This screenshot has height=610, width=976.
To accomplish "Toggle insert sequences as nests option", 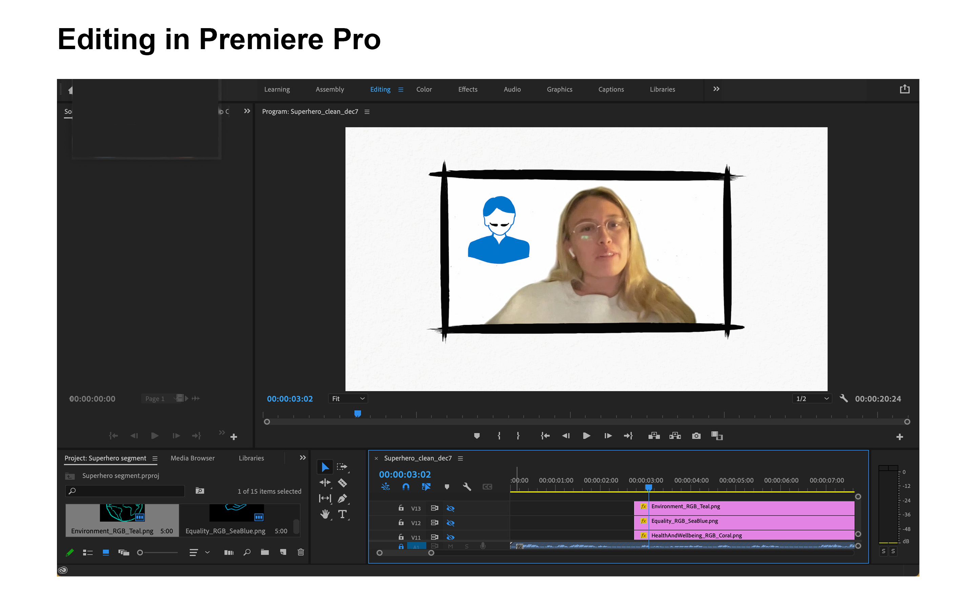I will [x=386, y=487].
